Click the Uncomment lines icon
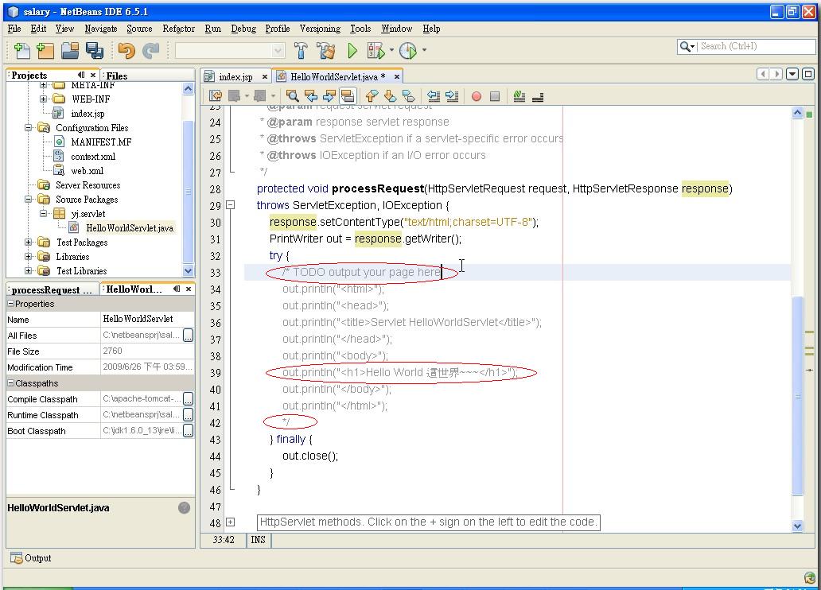This screenshot has height=590, width=821. tap(538, 96)
